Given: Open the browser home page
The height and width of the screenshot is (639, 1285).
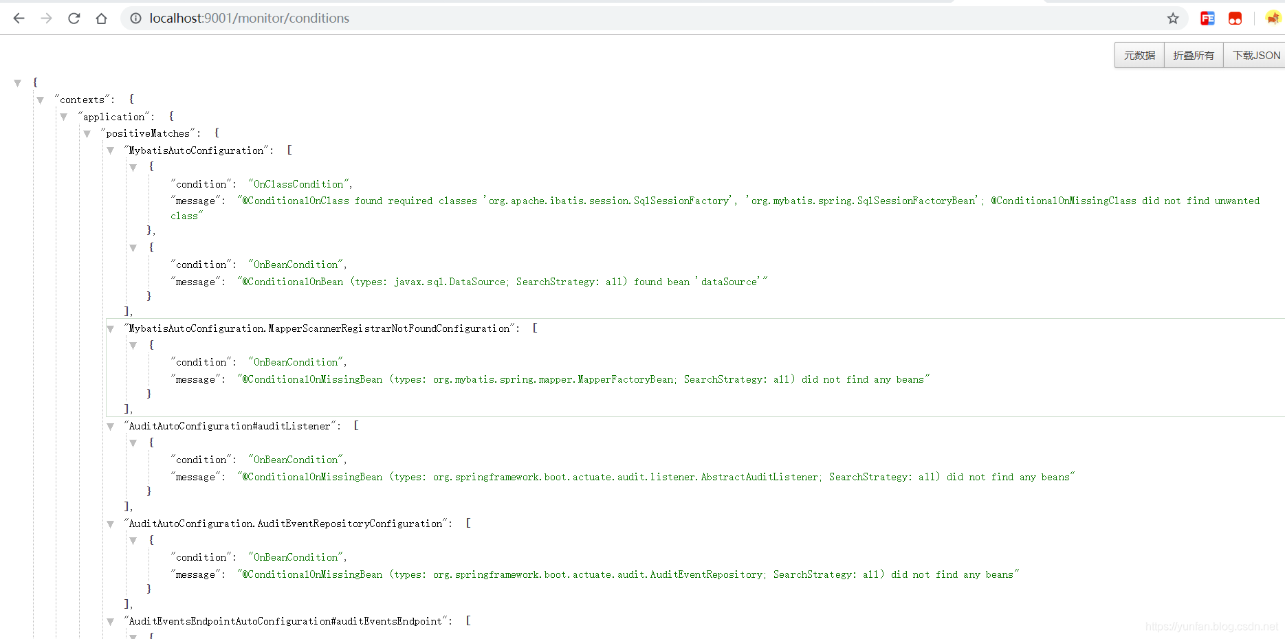Looking at the screenshot, I should point(102,19).
